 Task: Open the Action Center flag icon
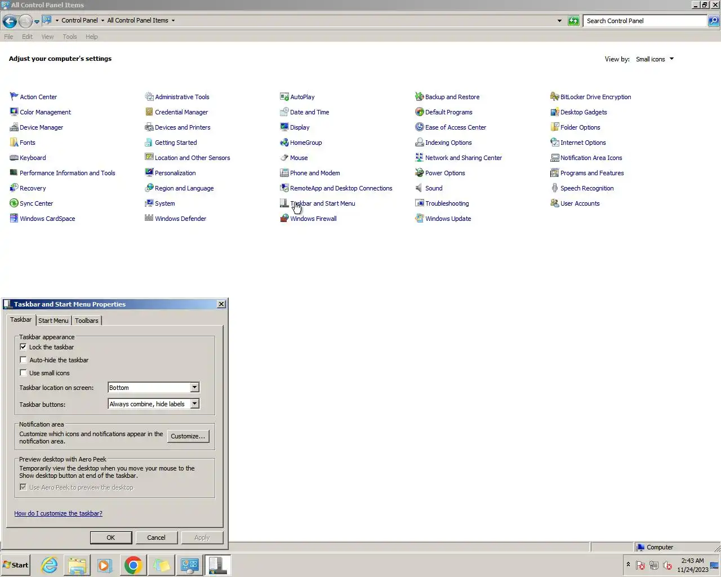pos(14,97)
